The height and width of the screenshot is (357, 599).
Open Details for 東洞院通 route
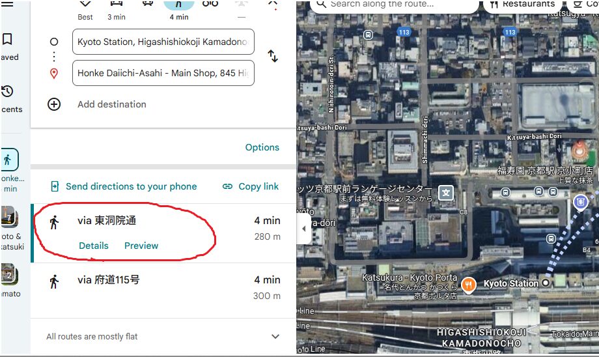click(94, 246)
